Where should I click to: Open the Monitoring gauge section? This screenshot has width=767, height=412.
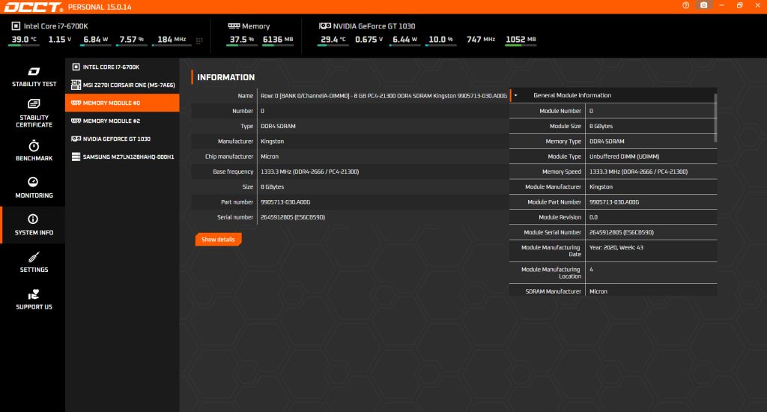coord(34,188)
